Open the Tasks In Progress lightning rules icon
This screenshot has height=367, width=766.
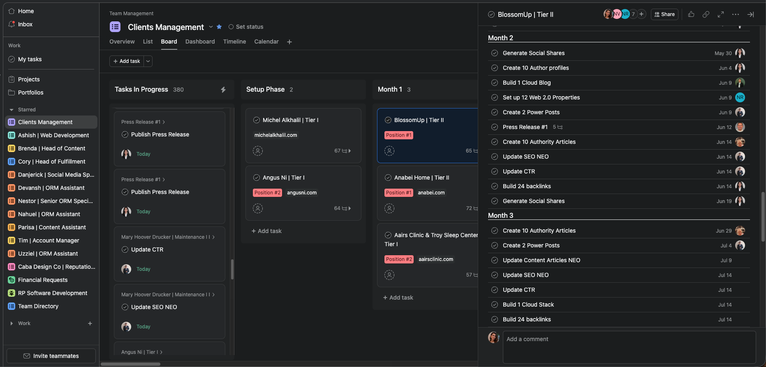[223, 90]
